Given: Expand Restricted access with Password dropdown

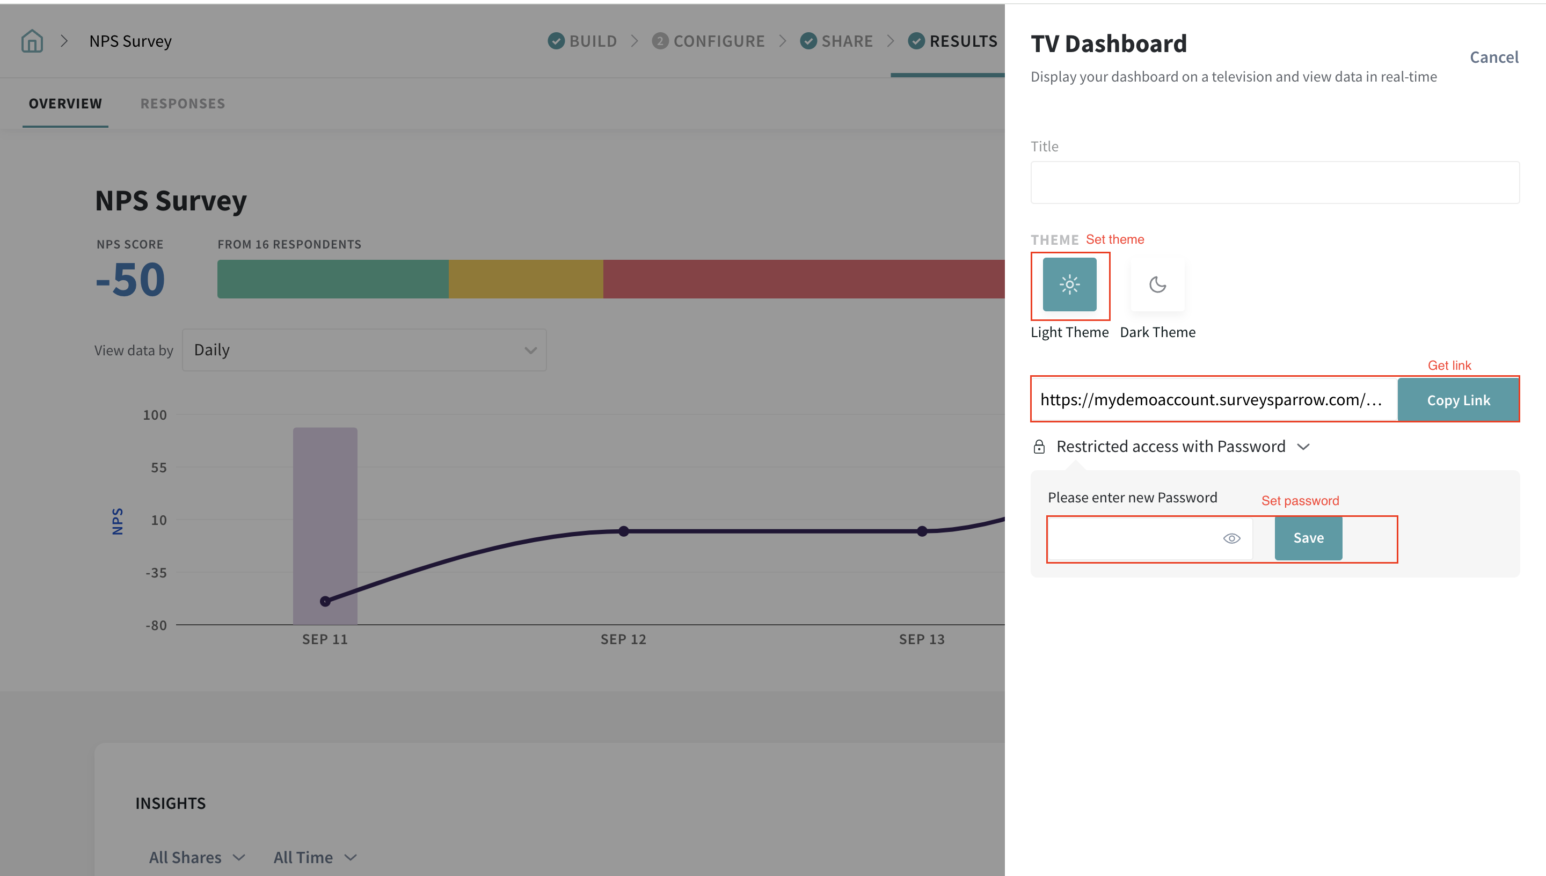Looking at the screenshot, I should pyautogui.click(x=1303, y=447).
